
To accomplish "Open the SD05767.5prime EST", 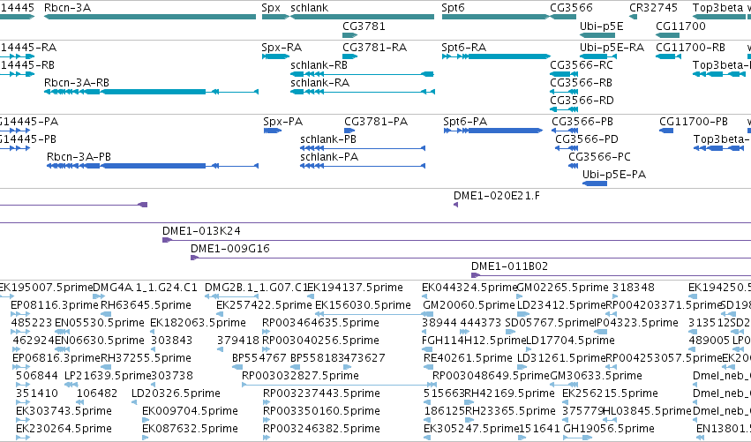I will click(511, 332).
